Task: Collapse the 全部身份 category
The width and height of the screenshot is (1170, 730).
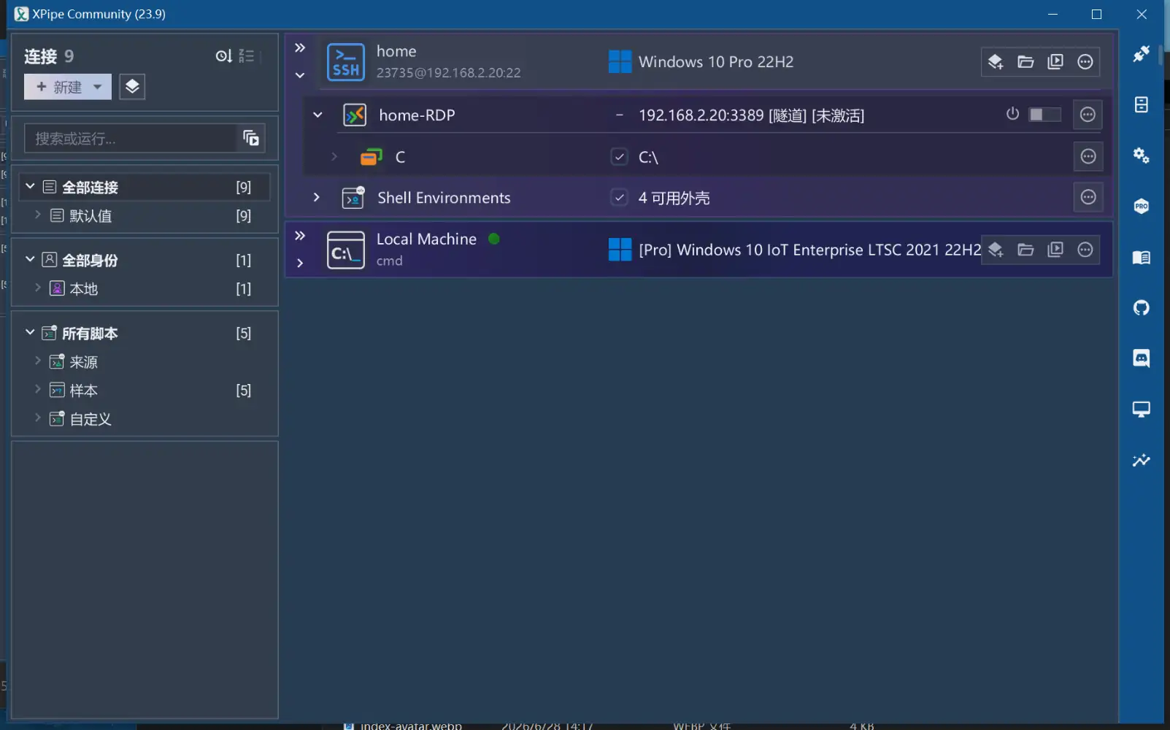Action: [x=30, y=259]
